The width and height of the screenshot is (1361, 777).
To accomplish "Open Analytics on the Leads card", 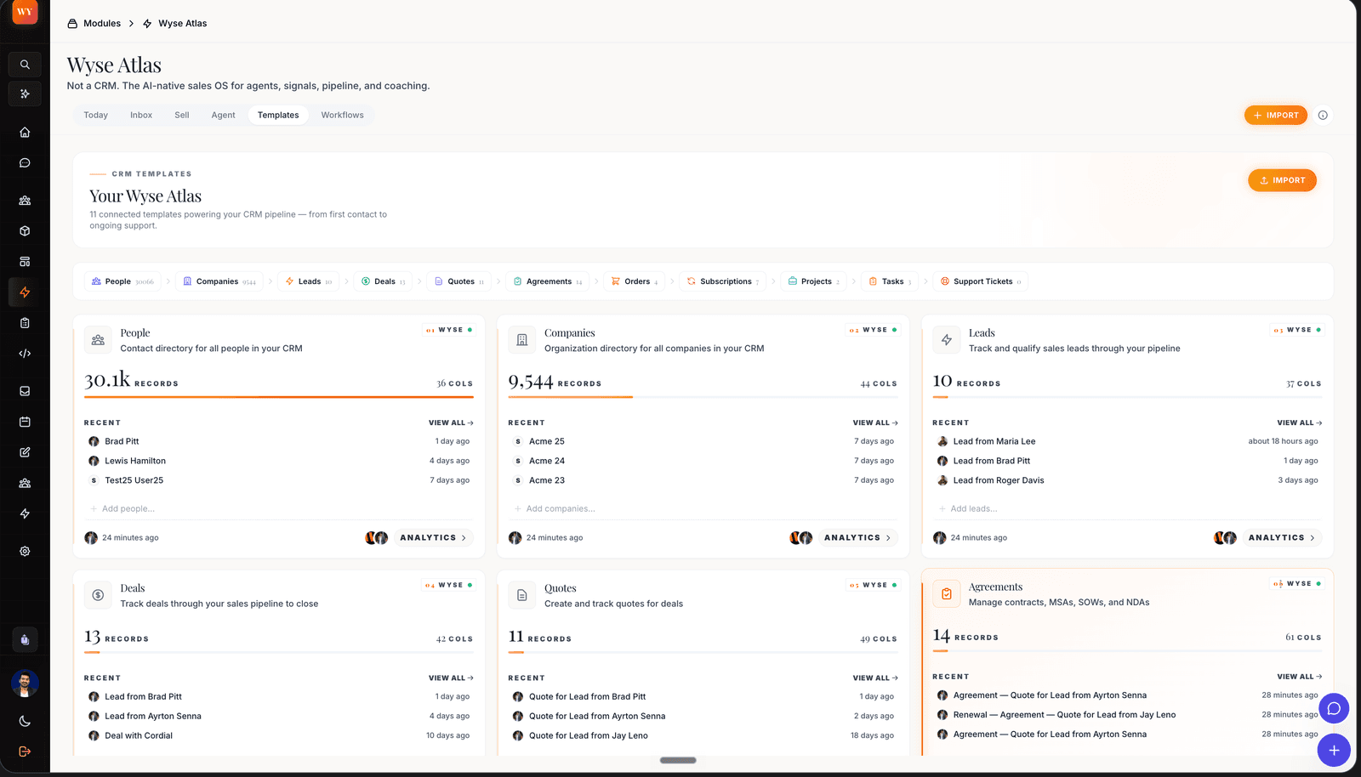I will (1282, 537).
